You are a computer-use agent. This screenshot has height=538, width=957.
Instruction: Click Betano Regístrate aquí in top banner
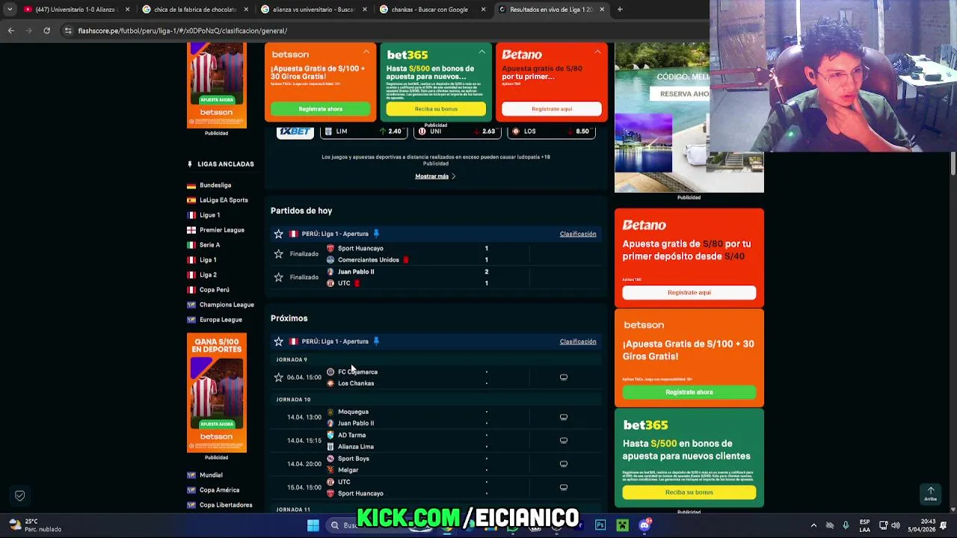tap(552, 109)
